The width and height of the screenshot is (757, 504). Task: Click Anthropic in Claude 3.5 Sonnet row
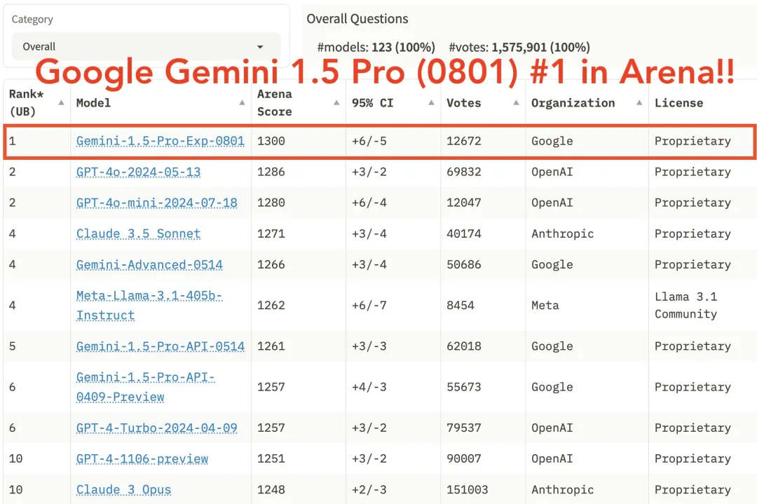point(562,233)
